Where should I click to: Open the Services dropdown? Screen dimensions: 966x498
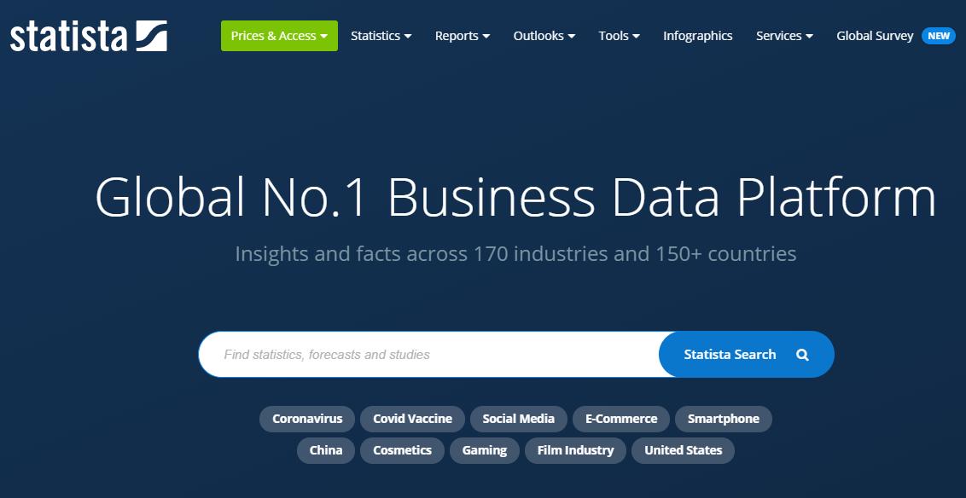(784, 36)
